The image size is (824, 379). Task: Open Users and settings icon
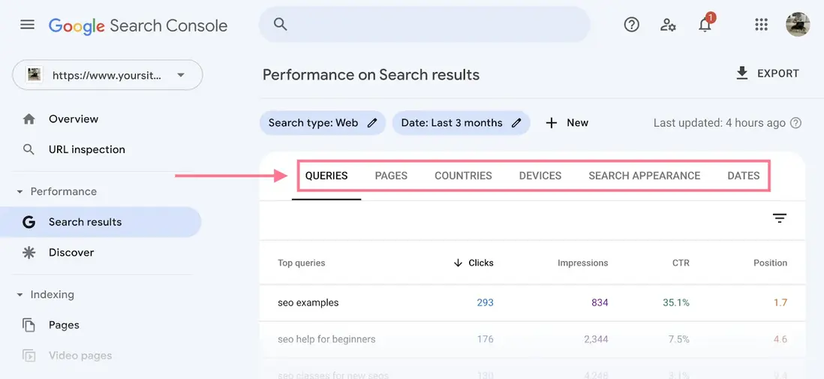668,25
